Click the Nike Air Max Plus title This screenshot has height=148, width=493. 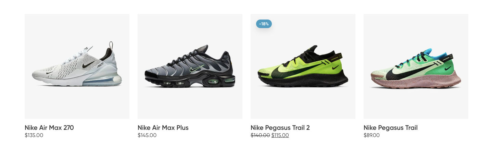[163, 128]
